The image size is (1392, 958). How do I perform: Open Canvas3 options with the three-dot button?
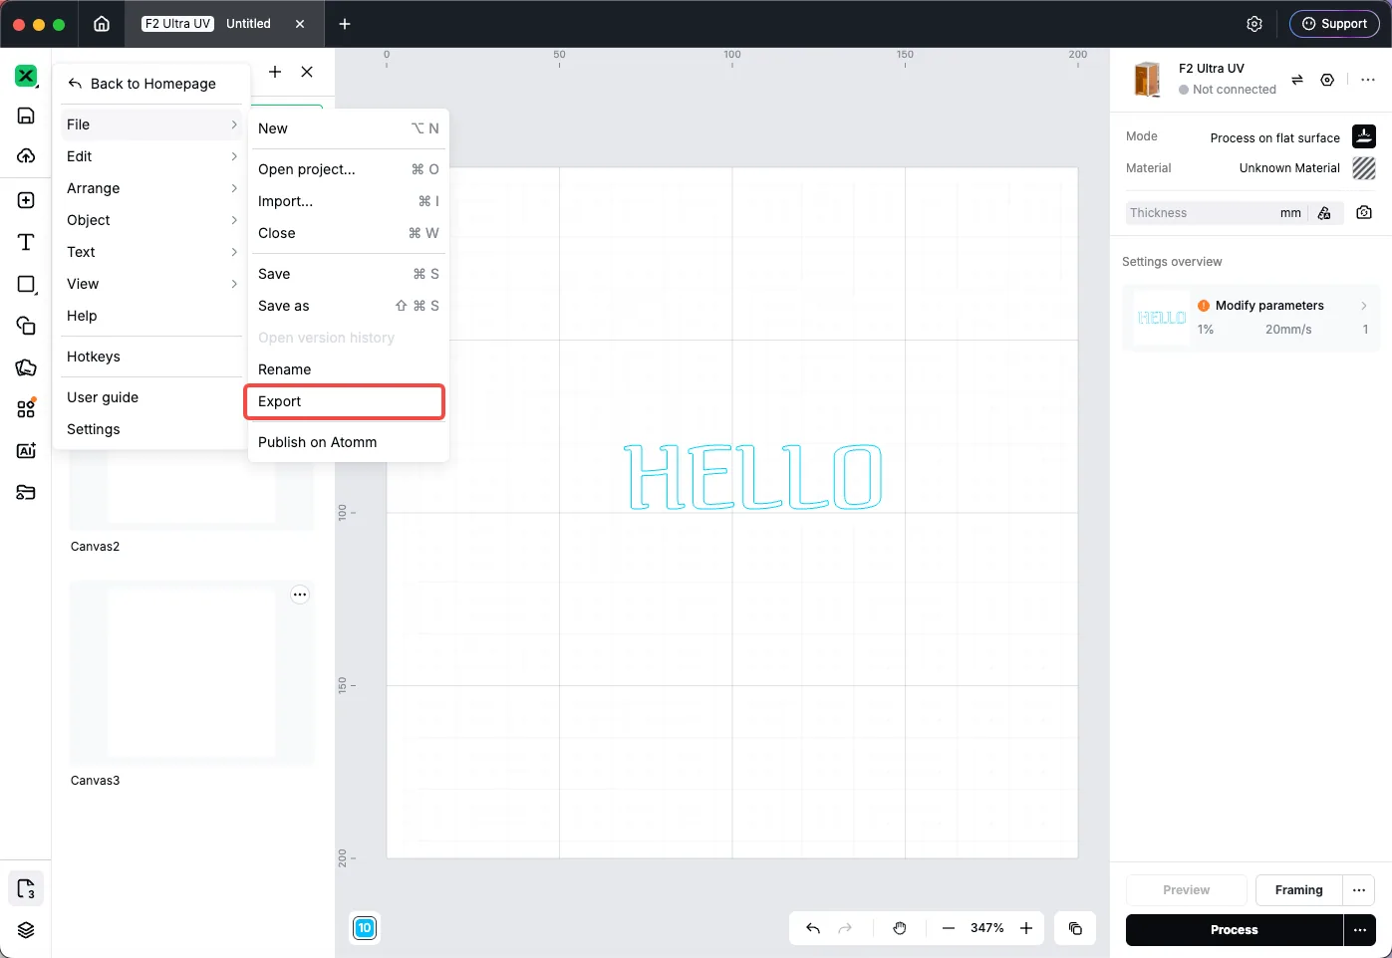[x=300, y=595]
